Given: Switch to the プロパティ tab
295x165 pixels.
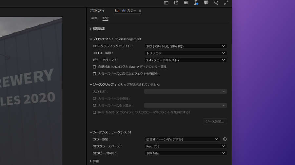Looking at the screenshot, I should pyautogui.click(x=97, y=10).
